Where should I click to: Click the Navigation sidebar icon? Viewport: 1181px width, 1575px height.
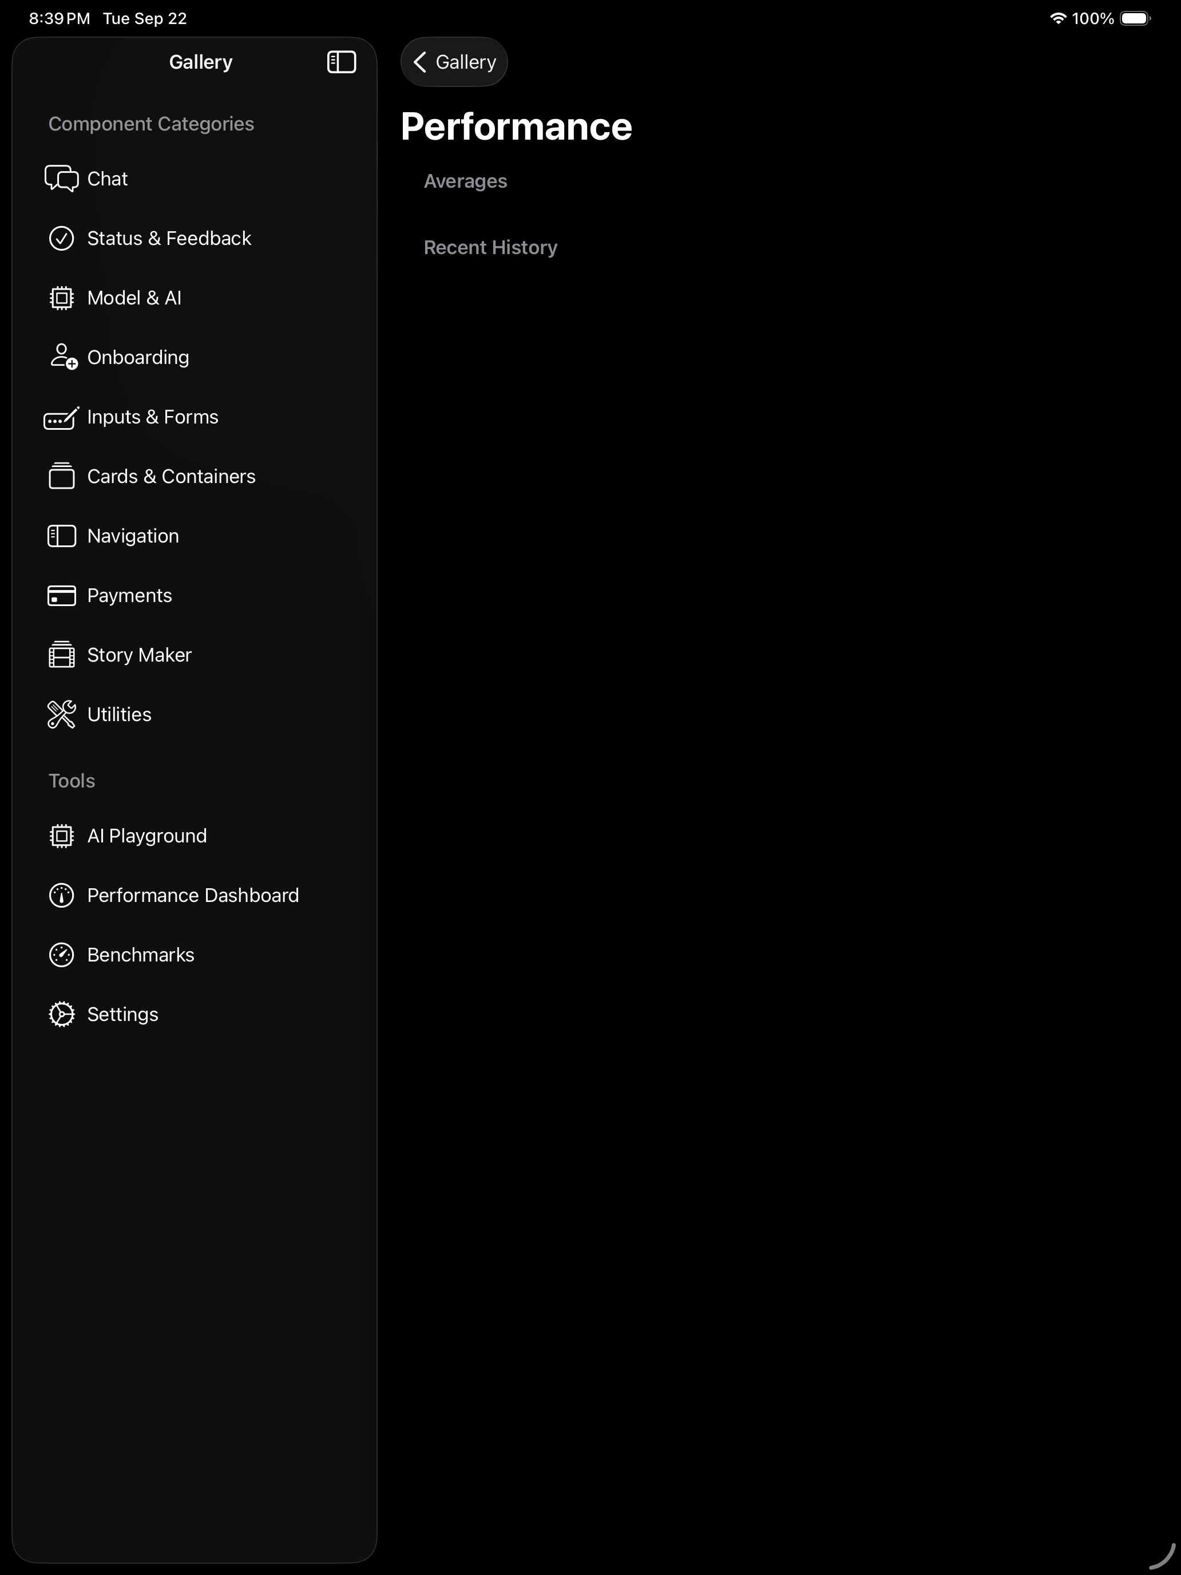61,536
